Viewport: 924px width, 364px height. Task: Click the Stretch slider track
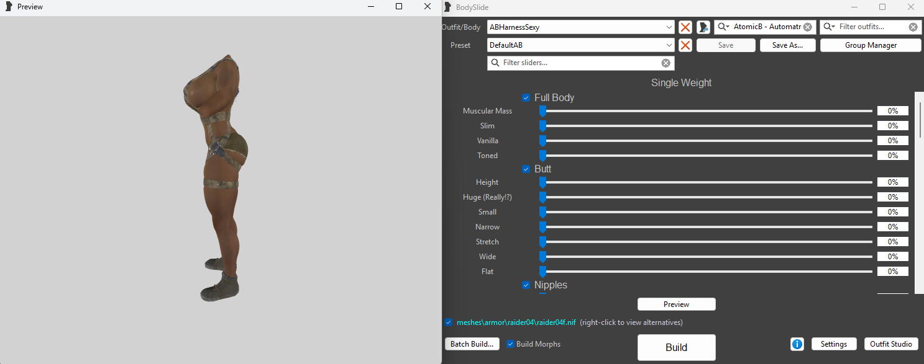tap(706, 242)
